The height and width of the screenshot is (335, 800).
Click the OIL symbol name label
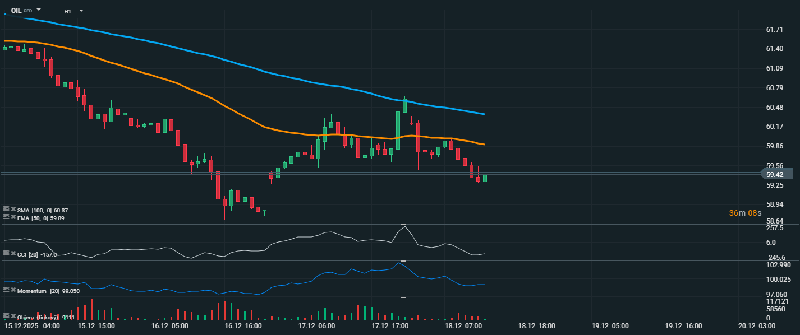tap(16, 11)
